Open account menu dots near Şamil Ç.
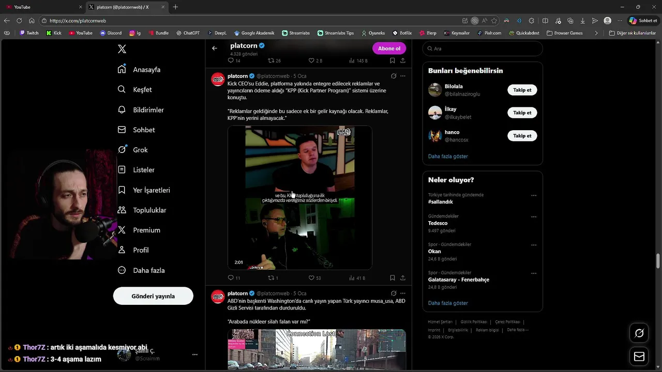 coord(195,354)
